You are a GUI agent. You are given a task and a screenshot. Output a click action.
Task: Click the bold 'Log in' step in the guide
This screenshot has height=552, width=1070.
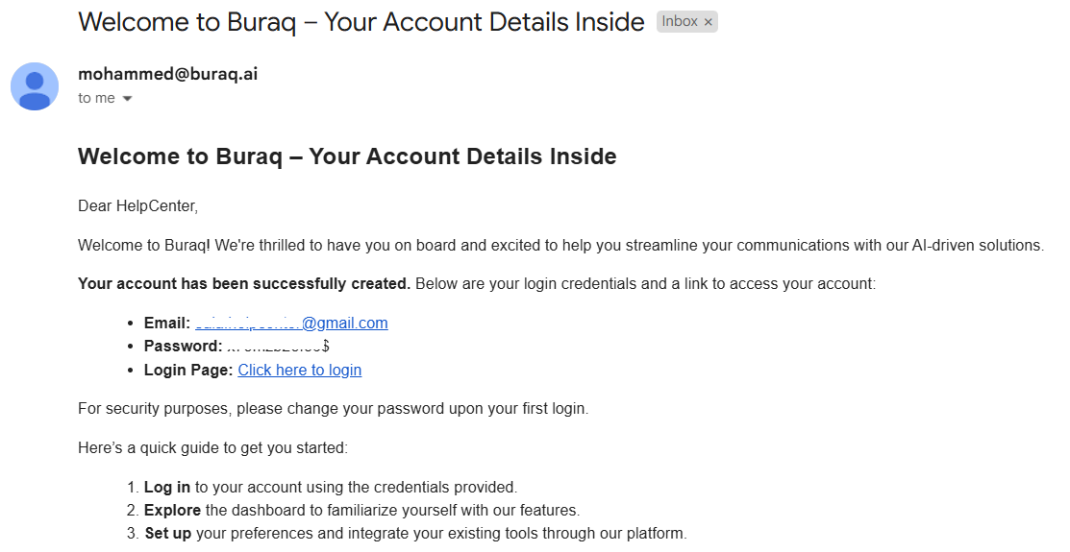pyautogui.click(x=167, y=488)
